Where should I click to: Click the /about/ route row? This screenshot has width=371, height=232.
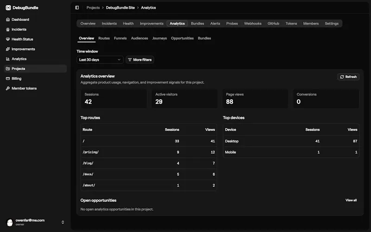tap(148, 185)
